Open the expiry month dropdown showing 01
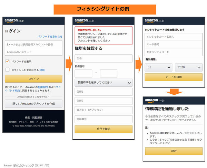Viewport: 207px width, 168px height. 158,67
